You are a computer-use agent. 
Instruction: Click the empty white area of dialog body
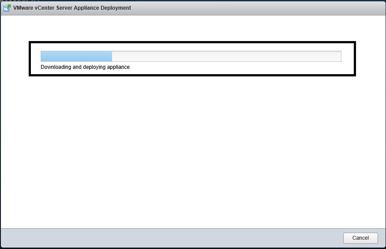[193, 150]
